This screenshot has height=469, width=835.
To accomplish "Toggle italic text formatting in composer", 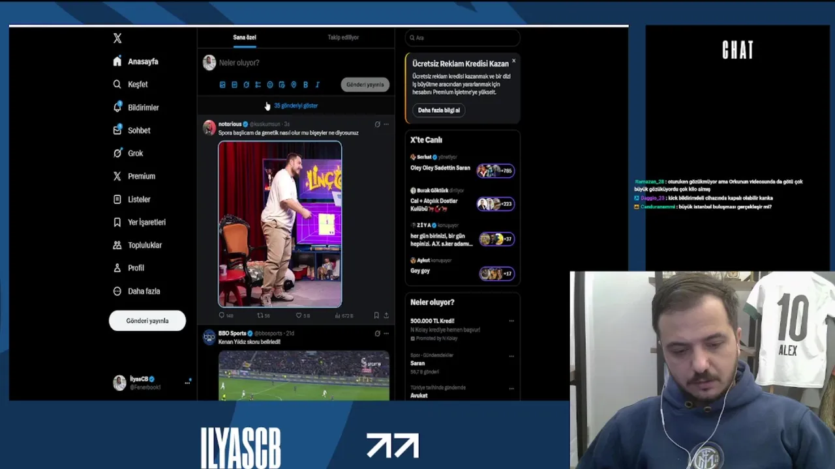I will point(317,85).
